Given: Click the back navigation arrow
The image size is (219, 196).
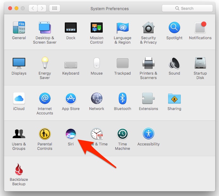Looking at the screenshot, I should 33,8.
